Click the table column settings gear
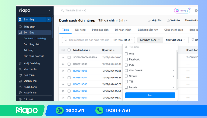 [63, 50]
